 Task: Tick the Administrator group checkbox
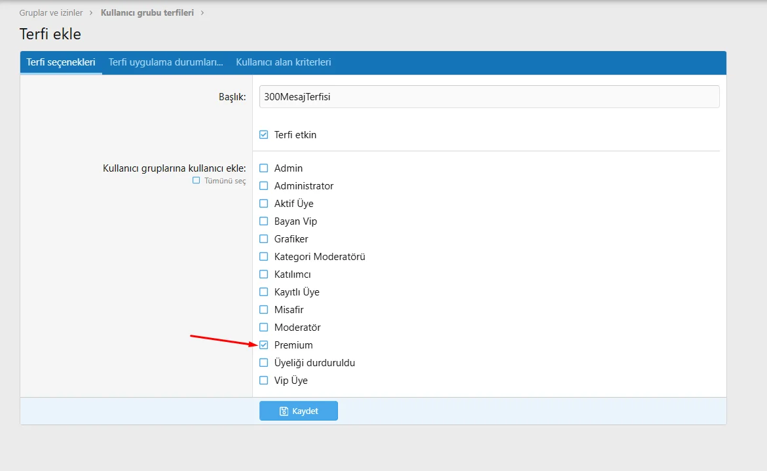[264, 186]
